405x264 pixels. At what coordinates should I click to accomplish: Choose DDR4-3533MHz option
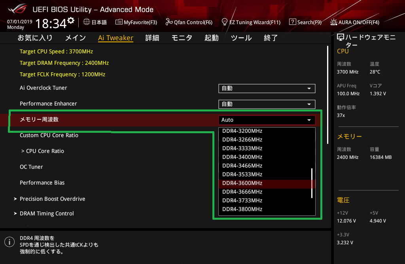point(265,174)
